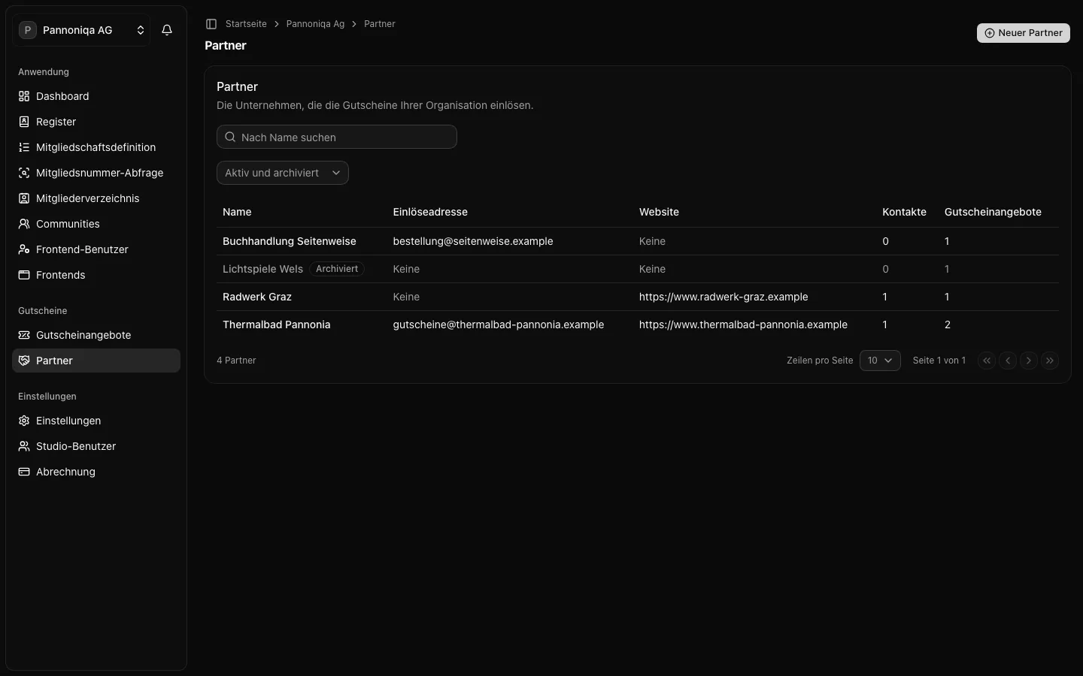The image size is (1083, 676).
Task: Open Dashboard in the sidebar
Action: pos(96,96)
